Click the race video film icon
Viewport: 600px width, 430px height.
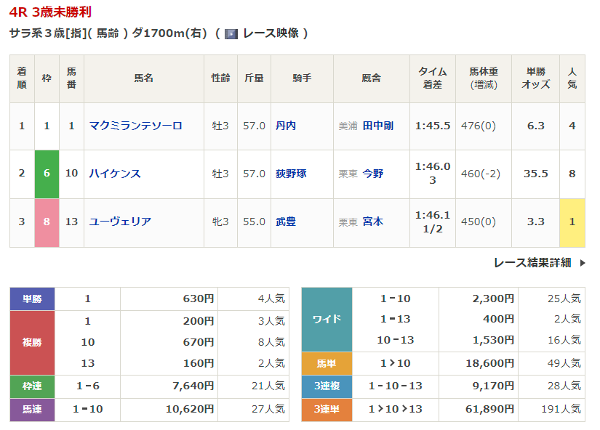[x=231, y=33]
